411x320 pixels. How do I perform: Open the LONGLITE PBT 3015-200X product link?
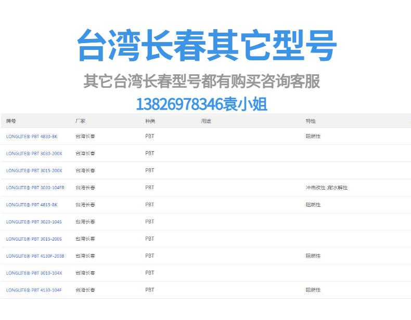[34, 170]
